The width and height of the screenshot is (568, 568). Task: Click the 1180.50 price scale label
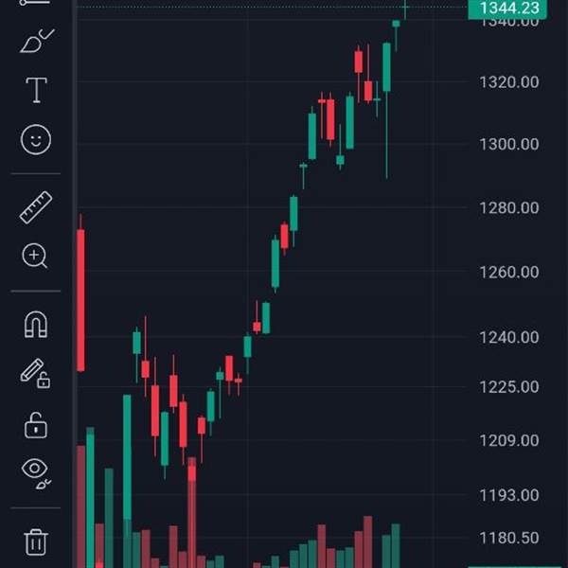click(x=509, y=538)
